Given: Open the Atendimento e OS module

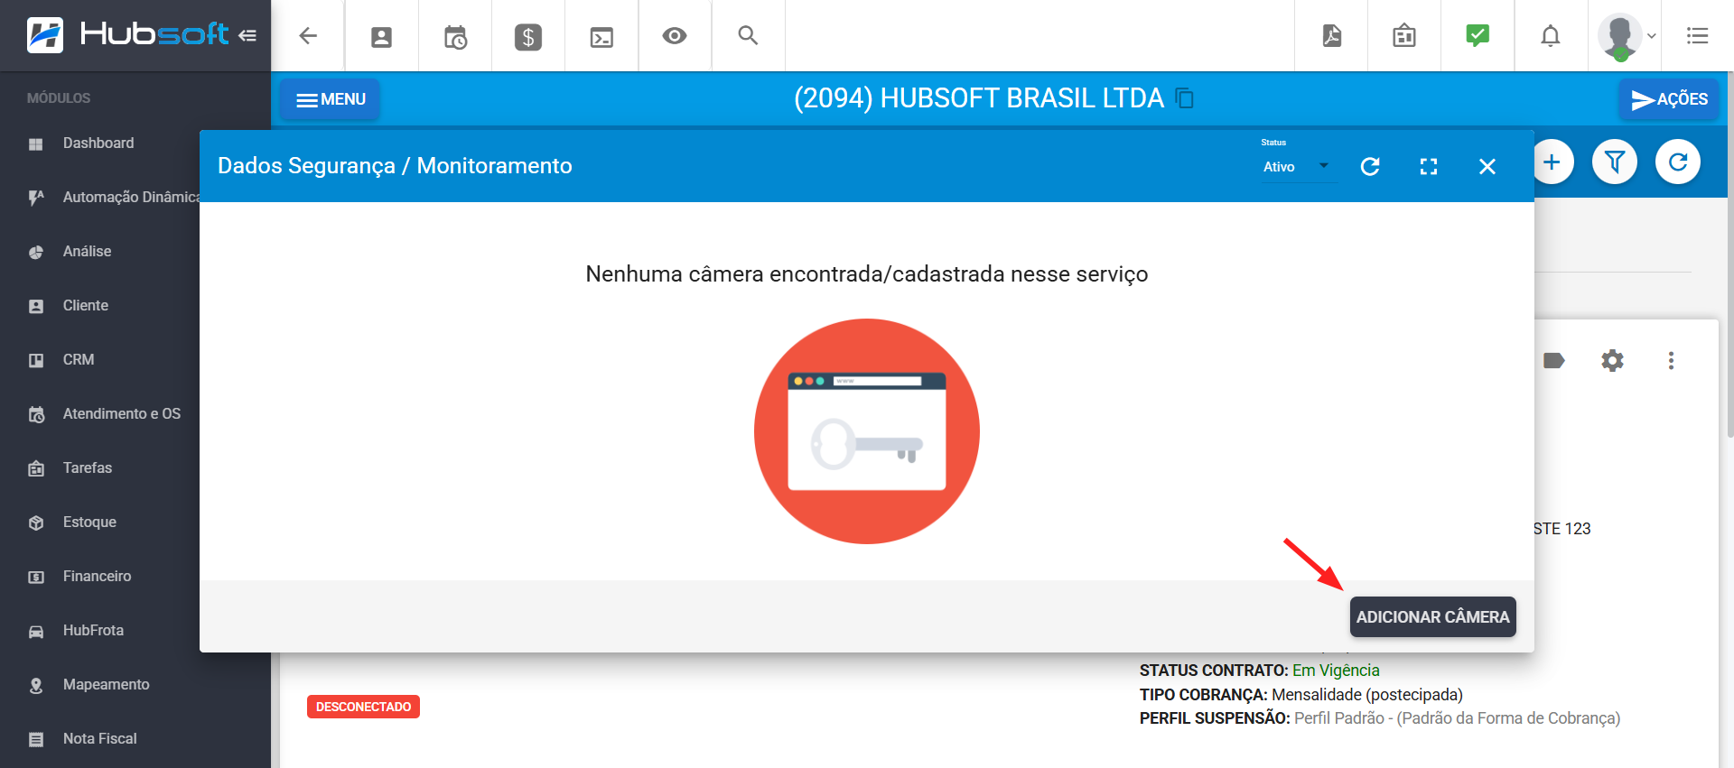Looking at the screenshot, I should pyautogui.click(x=99, y=414).
